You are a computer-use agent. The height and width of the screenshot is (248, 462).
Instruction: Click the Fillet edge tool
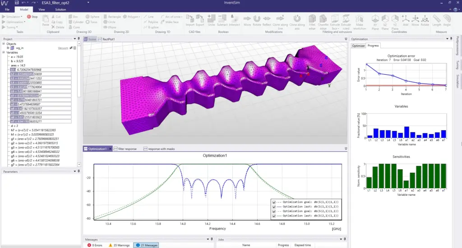312,20
